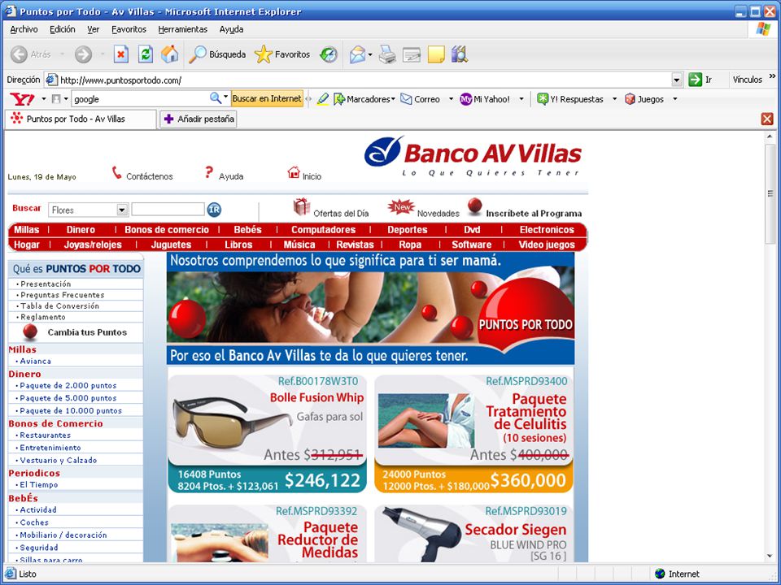Expand the Y! Respuestas dropdown arrow
Image resolution: width=781 pixels, height=585 pixels.
point(614,99)
